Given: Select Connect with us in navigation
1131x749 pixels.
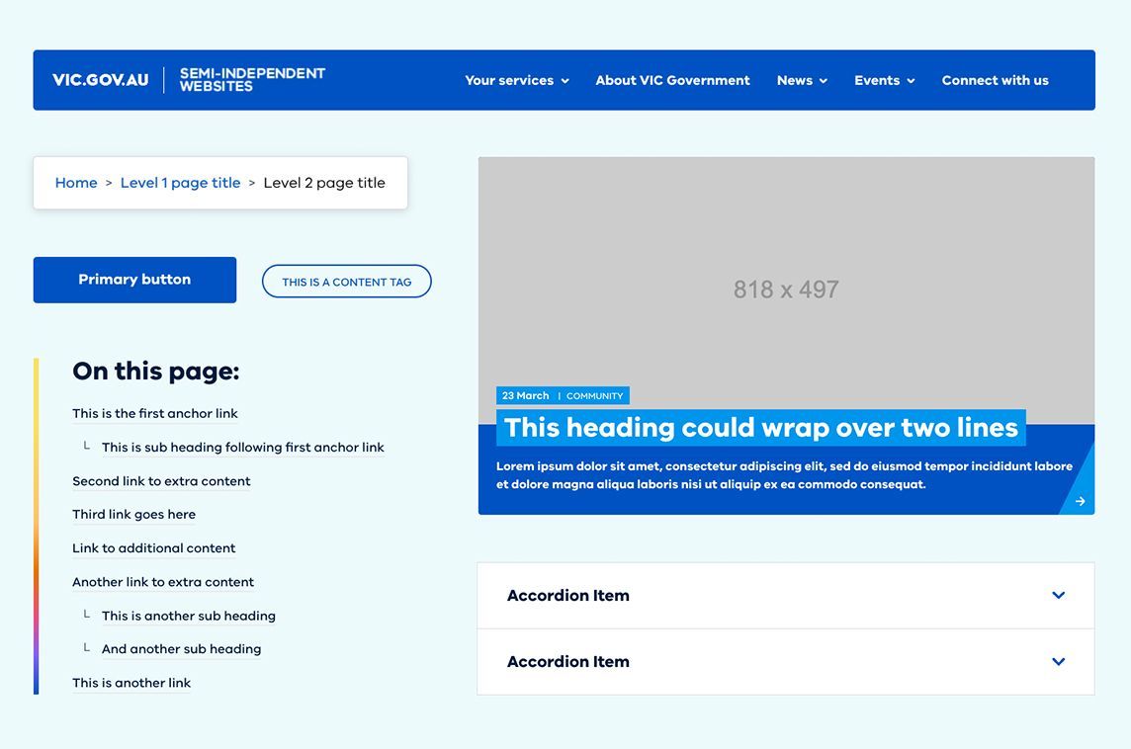Looking at the screenshot, I should (995, 80).
